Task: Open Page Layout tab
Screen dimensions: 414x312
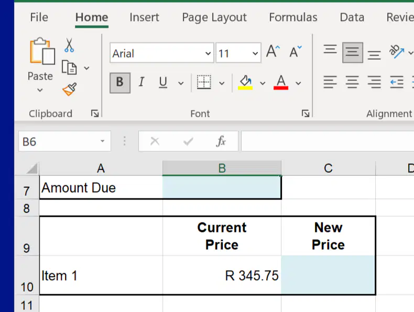Action: pos(214,17)
